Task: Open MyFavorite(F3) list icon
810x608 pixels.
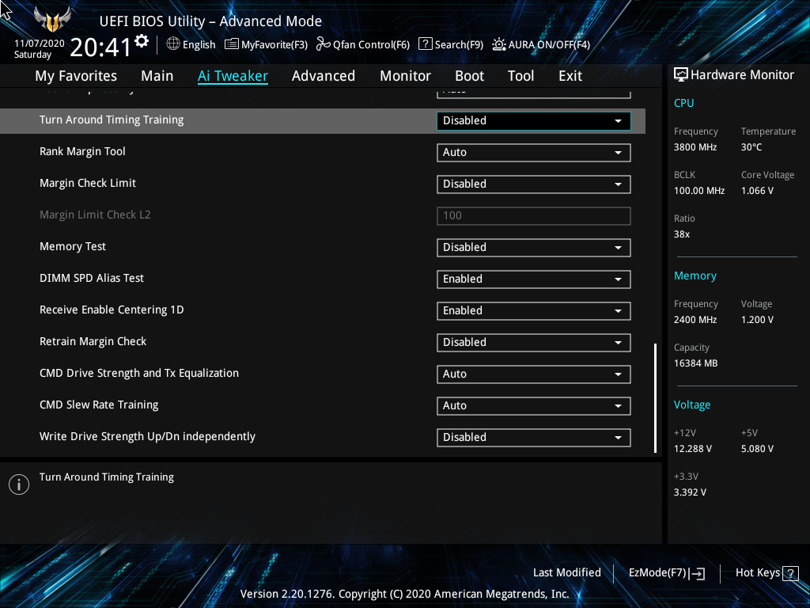Action: 232,44
